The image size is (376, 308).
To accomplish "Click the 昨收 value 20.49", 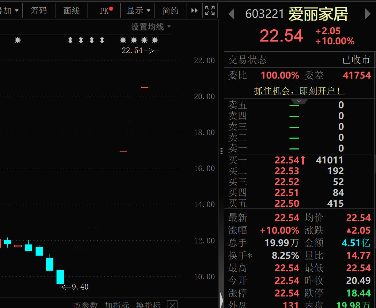I will [359, 280].
